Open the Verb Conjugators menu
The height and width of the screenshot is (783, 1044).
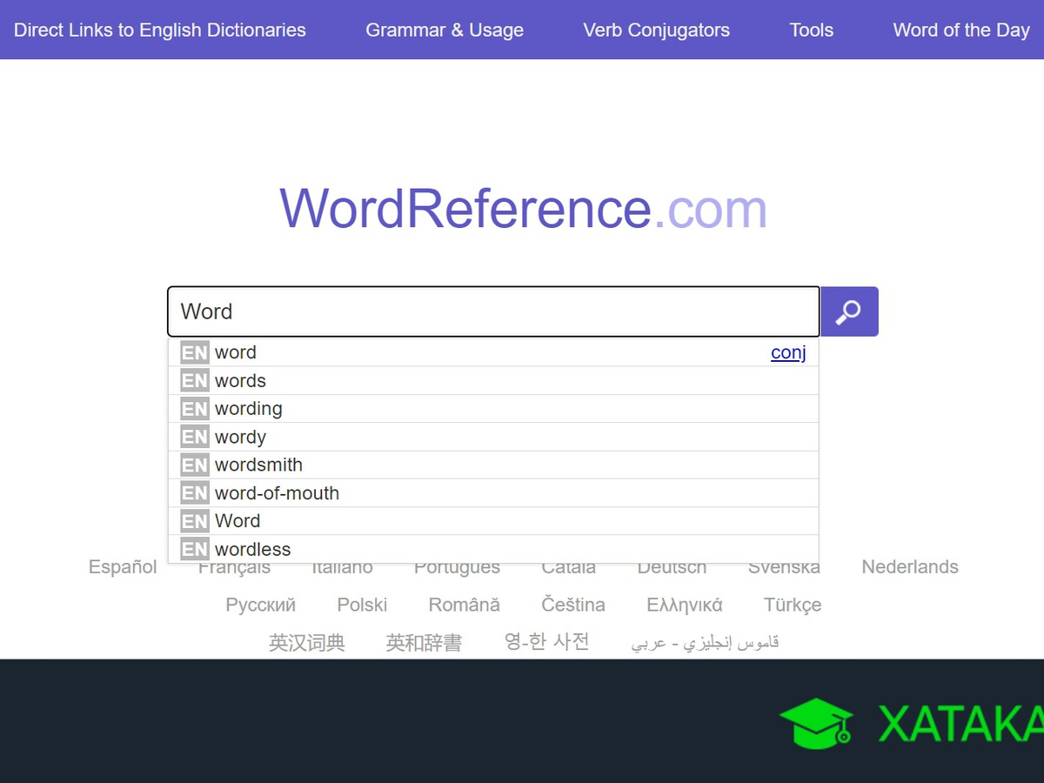[656, 30]
